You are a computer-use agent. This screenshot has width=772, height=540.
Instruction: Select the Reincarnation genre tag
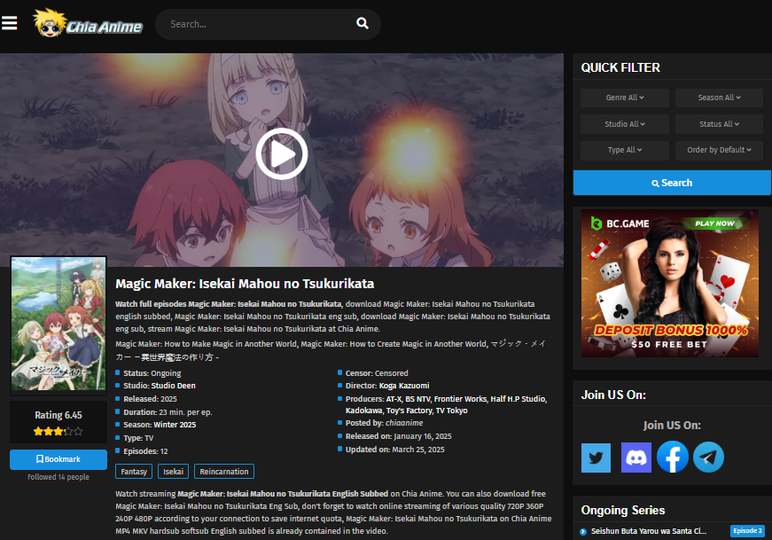[x=224, y=472]
